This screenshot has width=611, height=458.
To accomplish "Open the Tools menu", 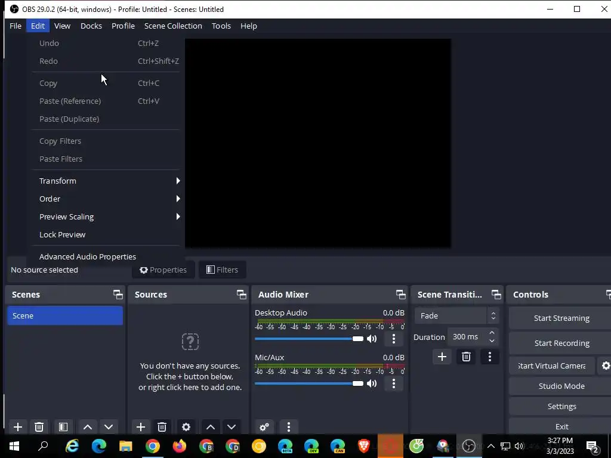I will pyautogui.click(x=221, y=26).
